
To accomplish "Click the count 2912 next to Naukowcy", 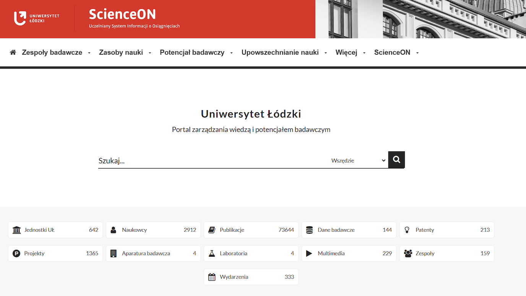I will tap(190, 230).
